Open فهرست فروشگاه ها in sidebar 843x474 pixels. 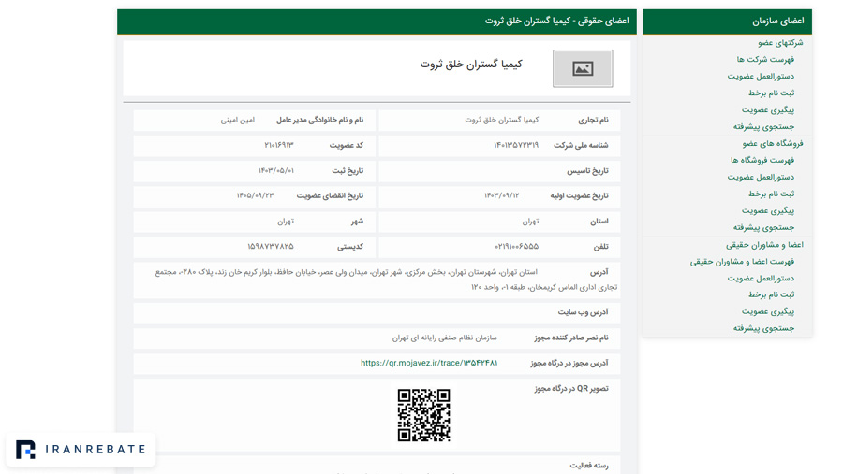762,160
